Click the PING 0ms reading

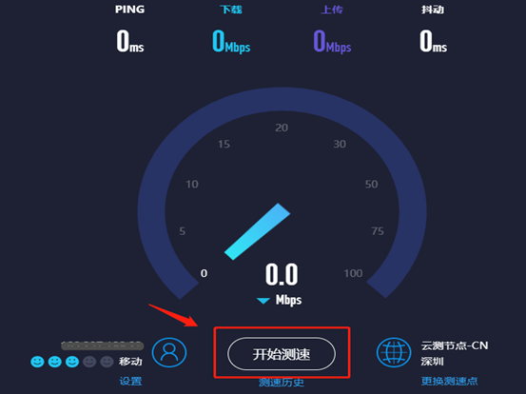[x=130, y=41]
